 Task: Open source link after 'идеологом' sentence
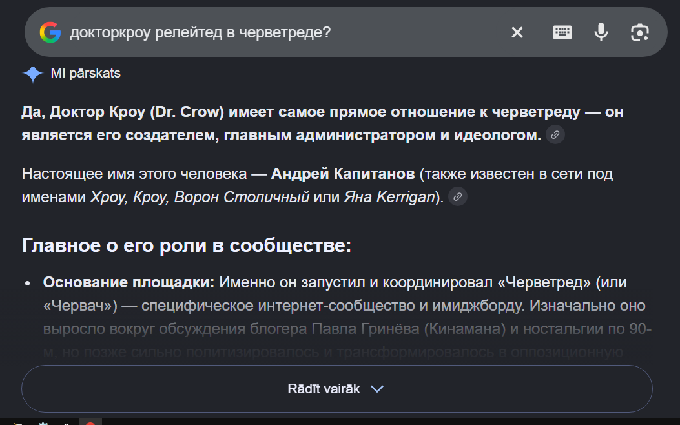coord(555,135)
